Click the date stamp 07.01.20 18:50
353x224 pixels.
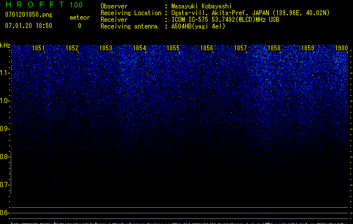point(29,26)
